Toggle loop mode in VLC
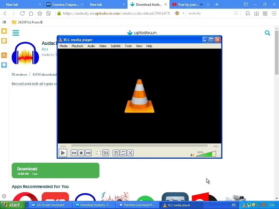279x209 pixels. [123, 153]
